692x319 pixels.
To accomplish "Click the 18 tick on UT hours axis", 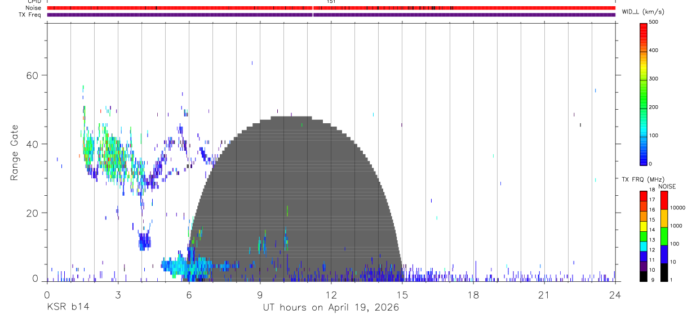I will coord(473,294).
